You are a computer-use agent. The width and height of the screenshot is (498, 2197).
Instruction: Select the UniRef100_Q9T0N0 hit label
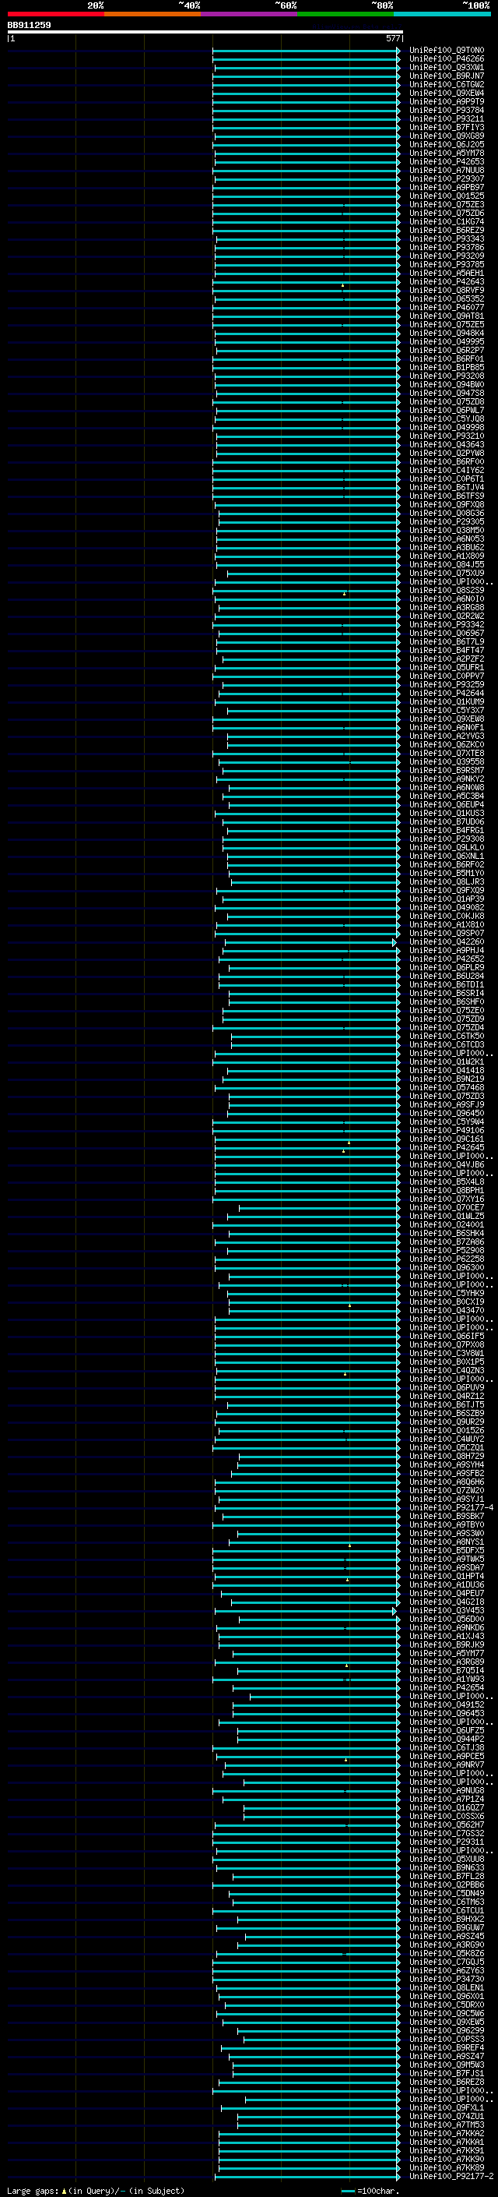447,51
